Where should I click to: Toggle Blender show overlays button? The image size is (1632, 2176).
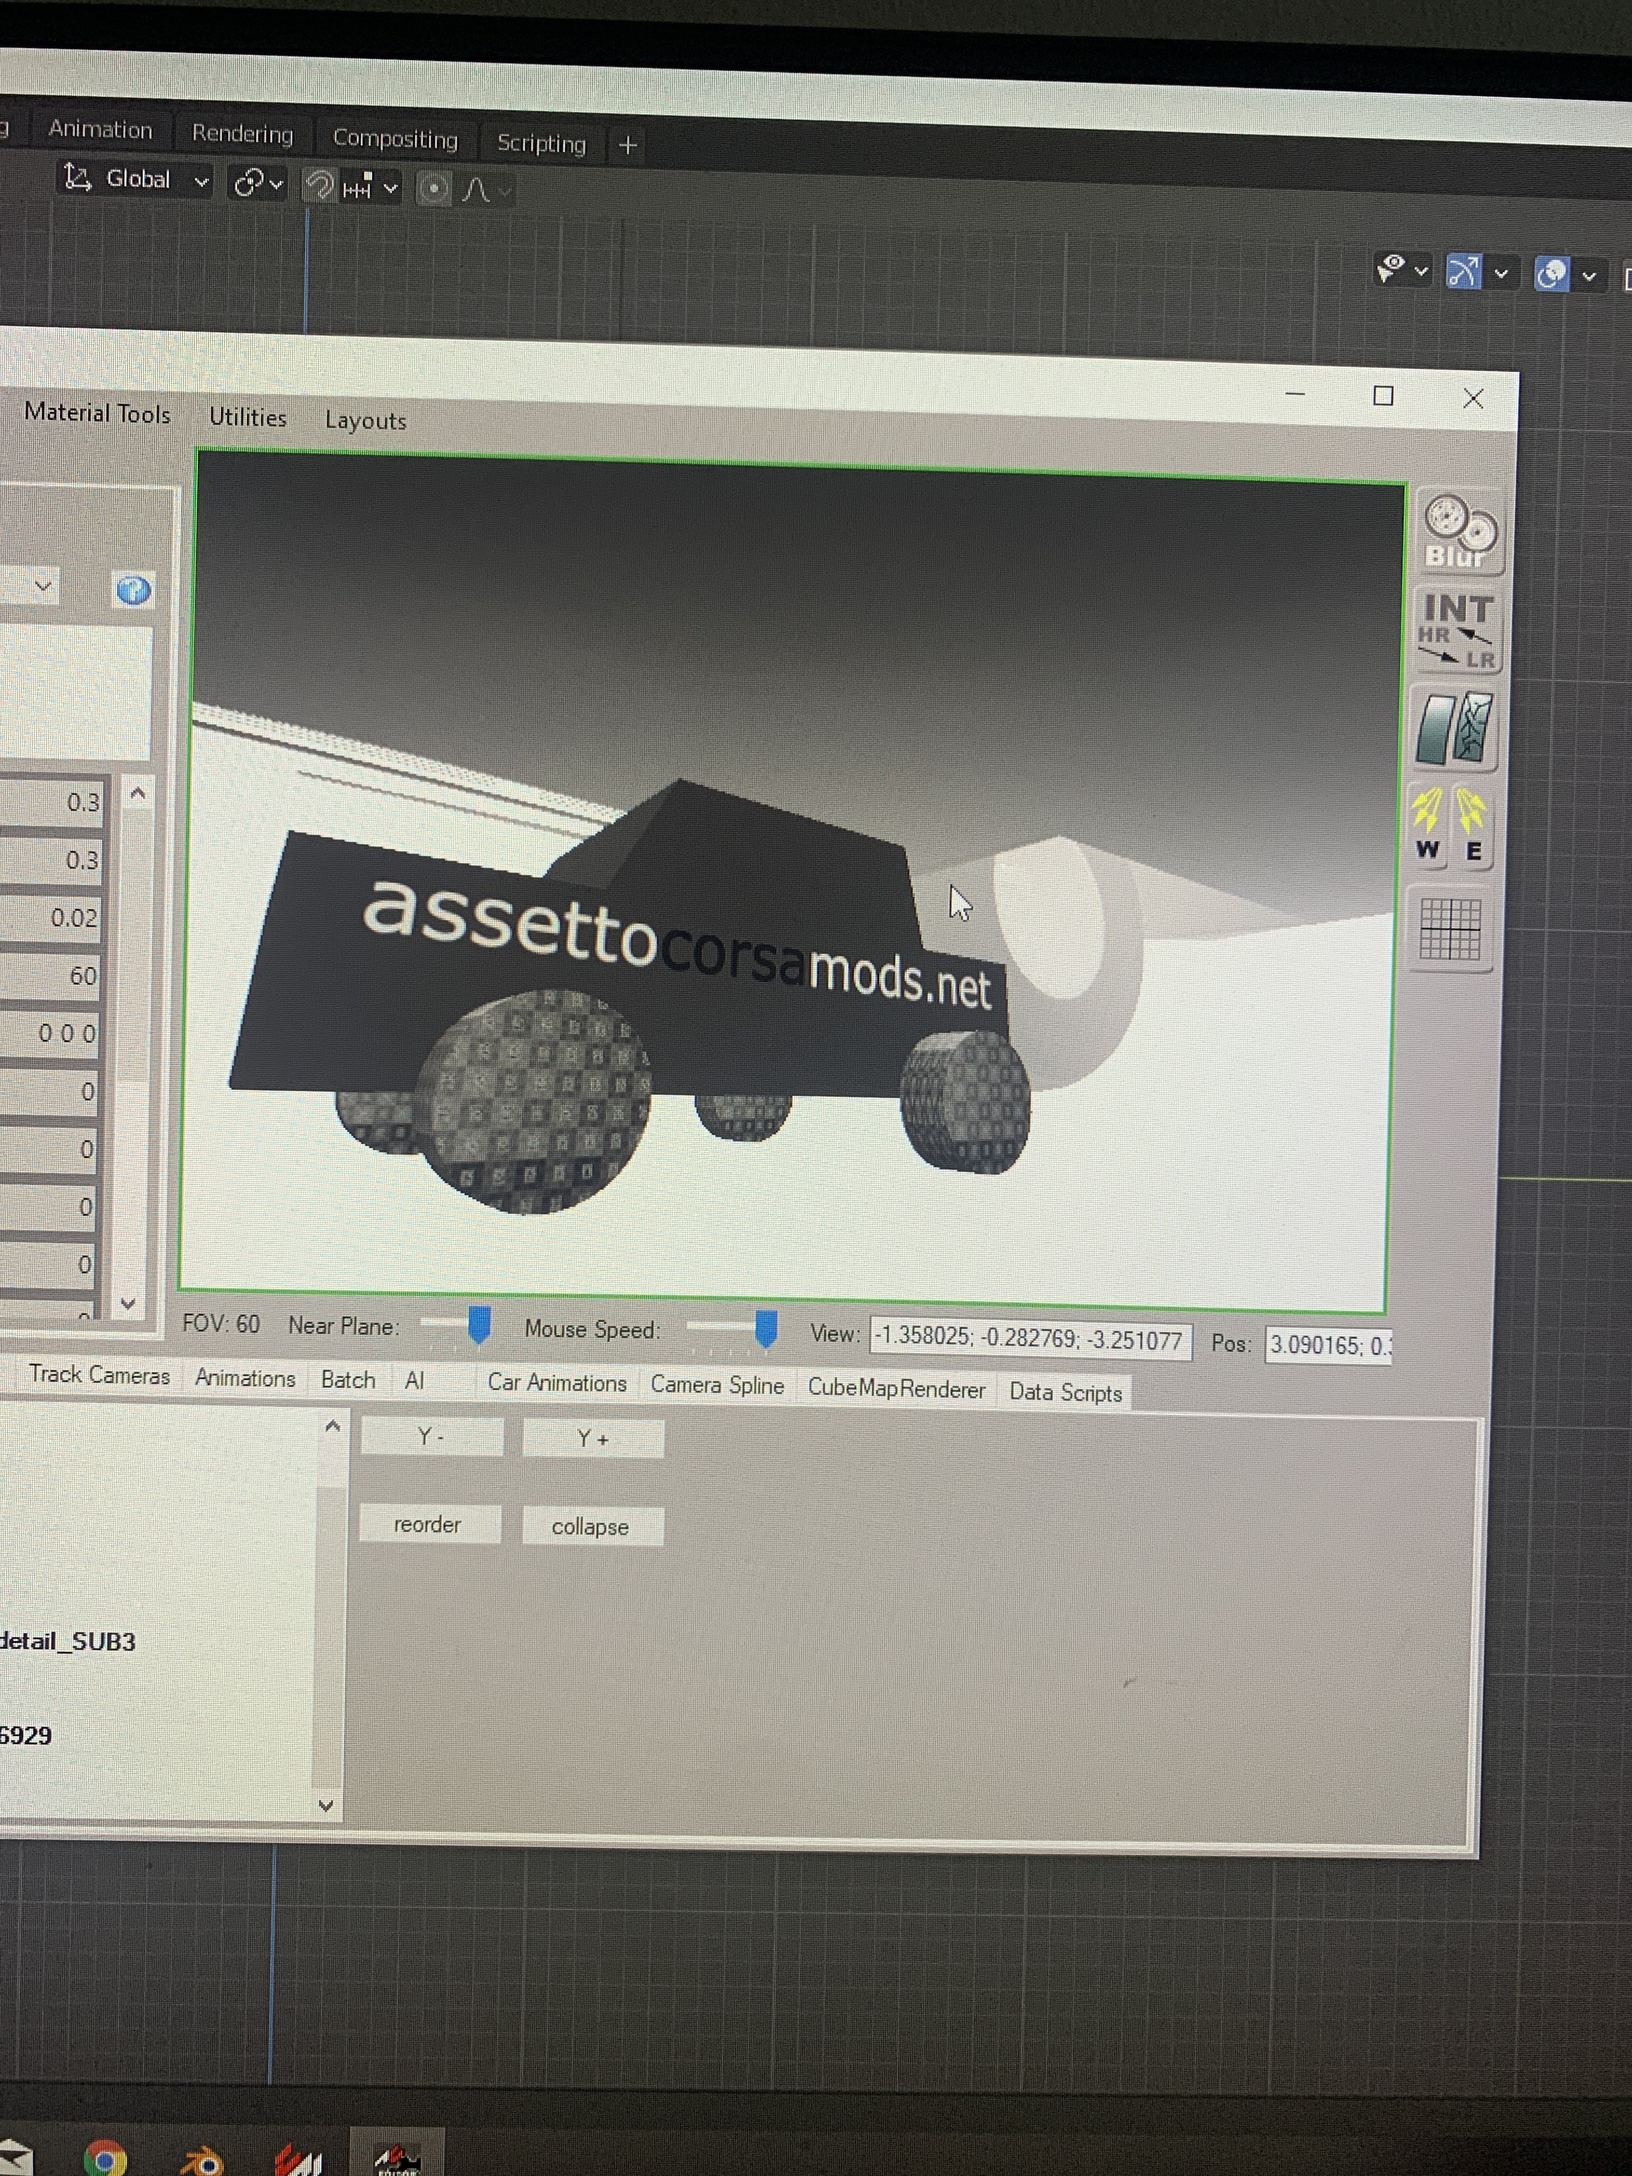(1552, 274)
